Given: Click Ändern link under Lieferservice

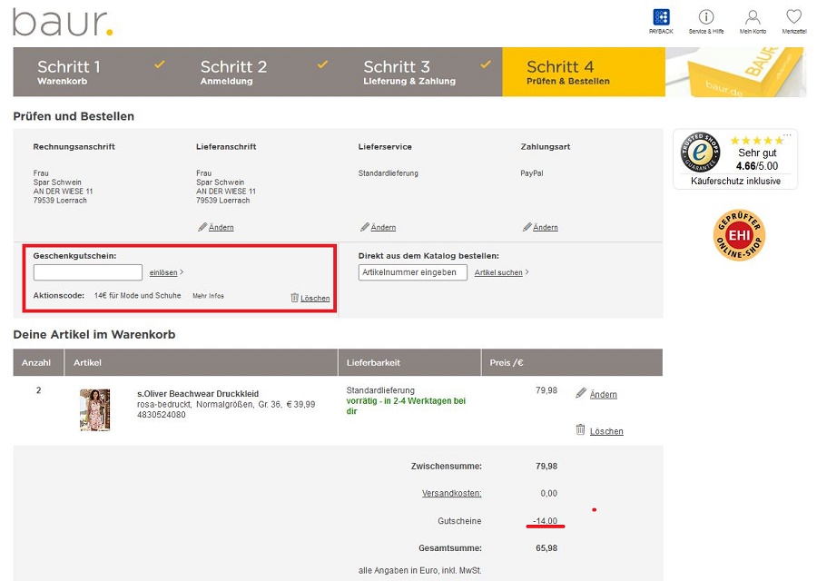Looking at the screenshot, I should pos(383,227).
